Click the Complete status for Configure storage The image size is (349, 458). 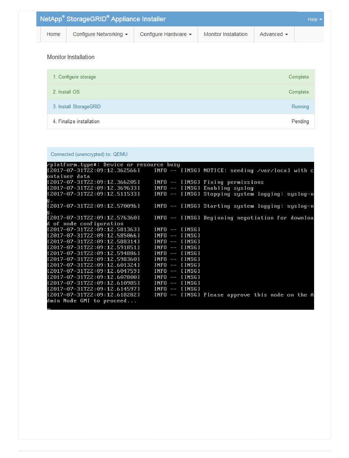pyautogui.click(x=299, y=77)
